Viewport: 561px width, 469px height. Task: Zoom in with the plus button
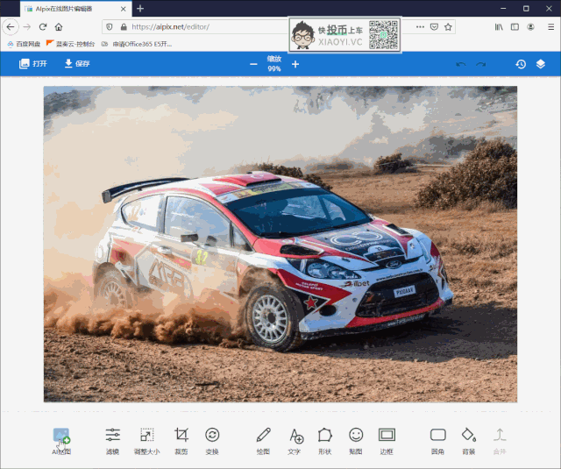point(295,64)
